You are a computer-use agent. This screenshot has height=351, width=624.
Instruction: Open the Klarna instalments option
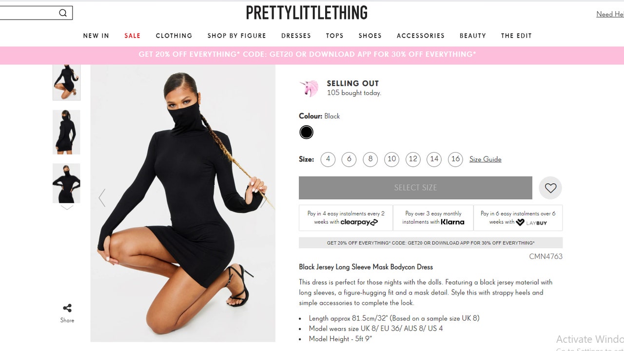[433, 218]
